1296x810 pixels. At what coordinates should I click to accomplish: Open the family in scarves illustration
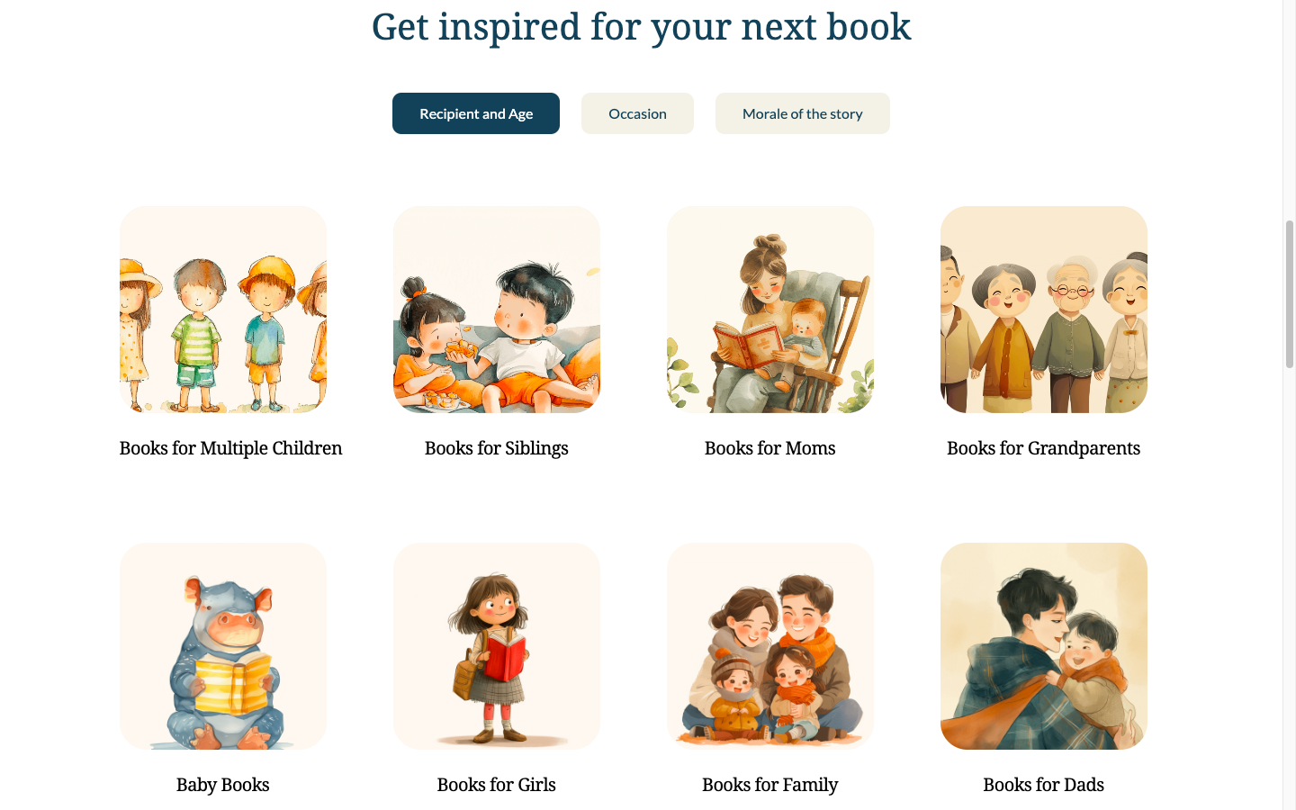[770, 646]
